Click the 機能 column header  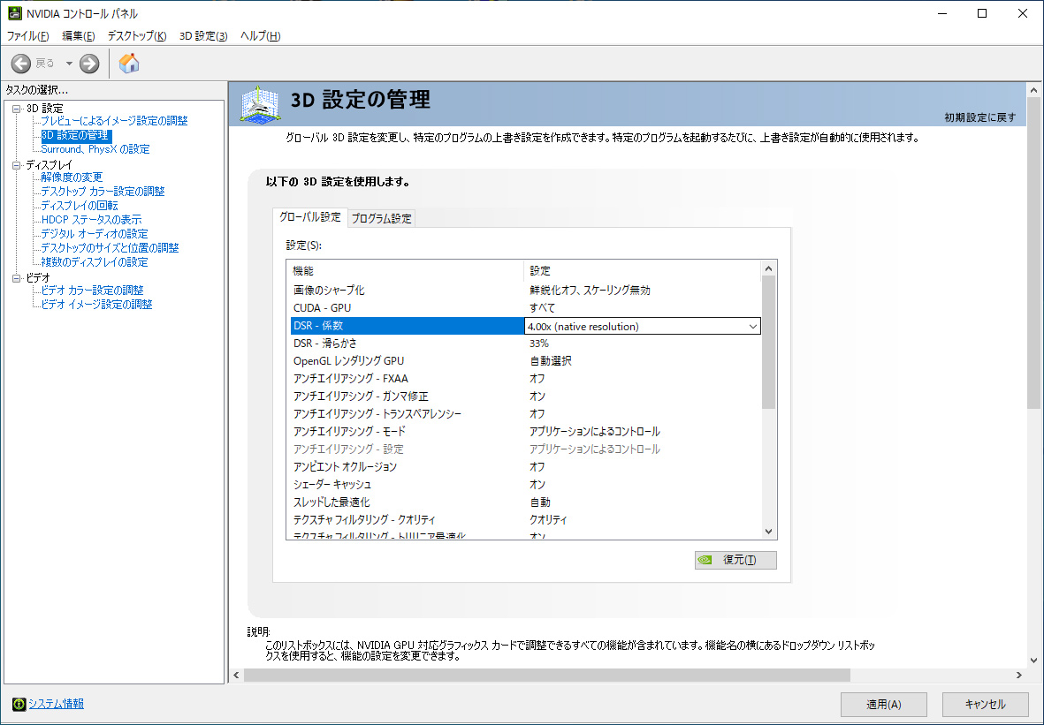406,271
